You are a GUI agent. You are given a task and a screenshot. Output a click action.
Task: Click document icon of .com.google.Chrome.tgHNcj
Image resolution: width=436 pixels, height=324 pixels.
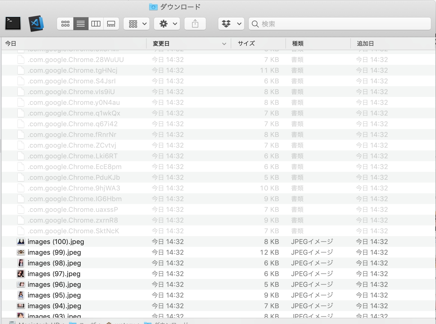click(x=21, y=70)
